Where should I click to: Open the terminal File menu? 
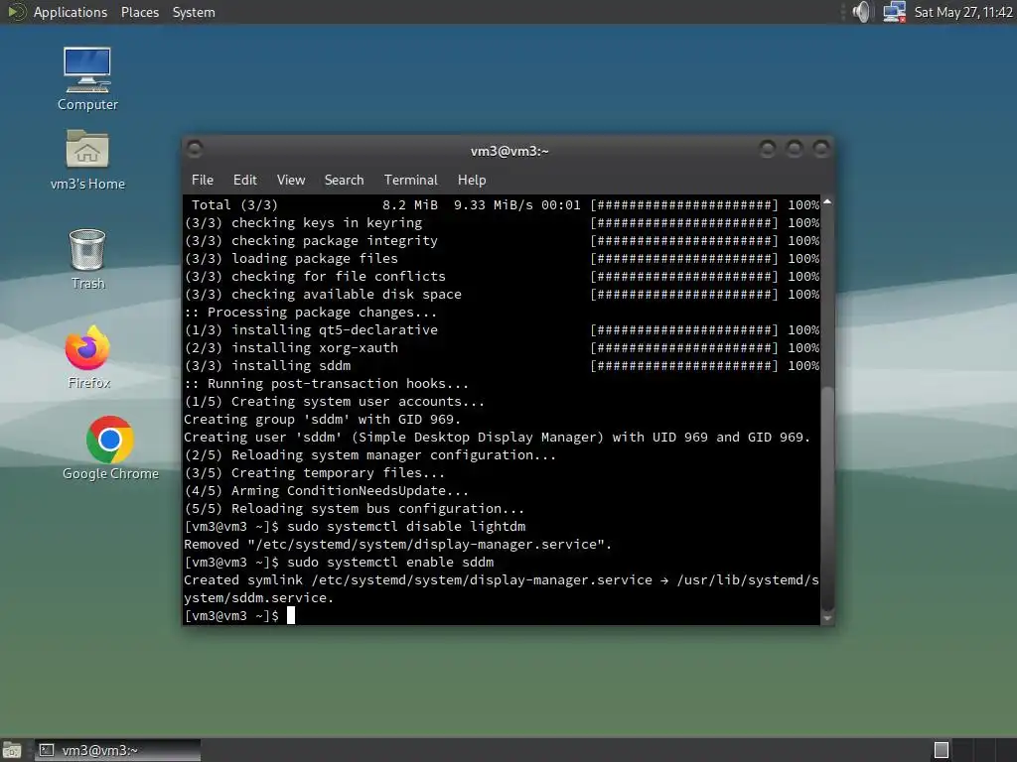coord(202,181)
